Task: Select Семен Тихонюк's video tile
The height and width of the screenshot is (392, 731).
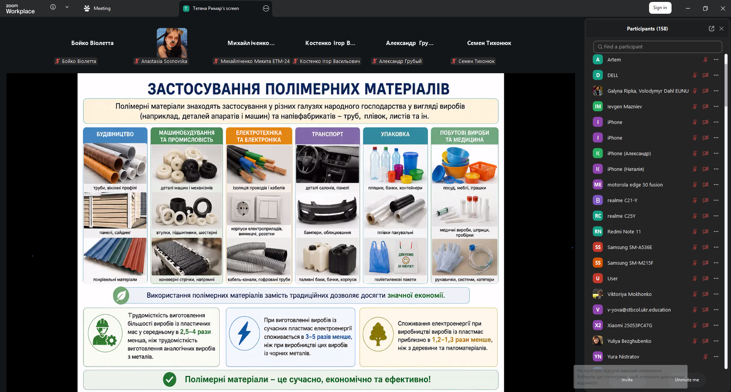Action: [489, 46]
